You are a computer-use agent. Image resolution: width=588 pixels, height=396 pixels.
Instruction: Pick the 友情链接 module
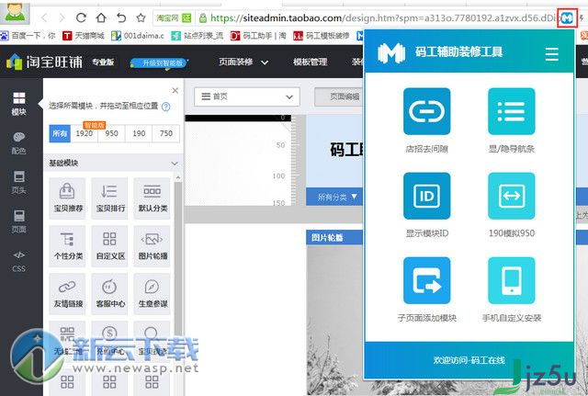click(x=68, y=294)
